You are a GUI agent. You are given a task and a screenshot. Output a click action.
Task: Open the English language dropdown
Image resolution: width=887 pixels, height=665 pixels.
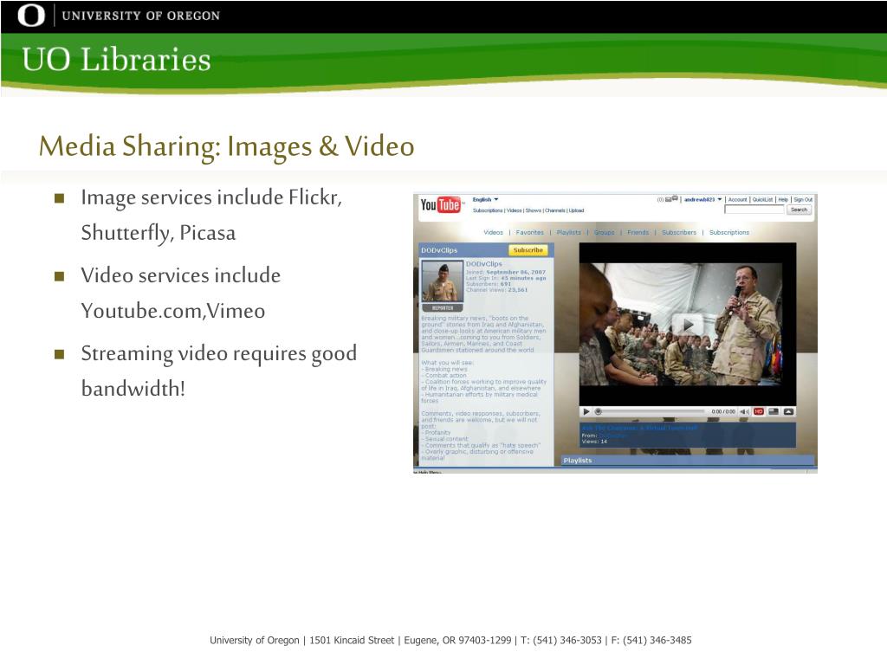click(485, 200)
